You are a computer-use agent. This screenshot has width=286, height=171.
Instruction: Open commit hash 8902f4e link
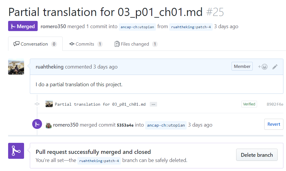275,104
